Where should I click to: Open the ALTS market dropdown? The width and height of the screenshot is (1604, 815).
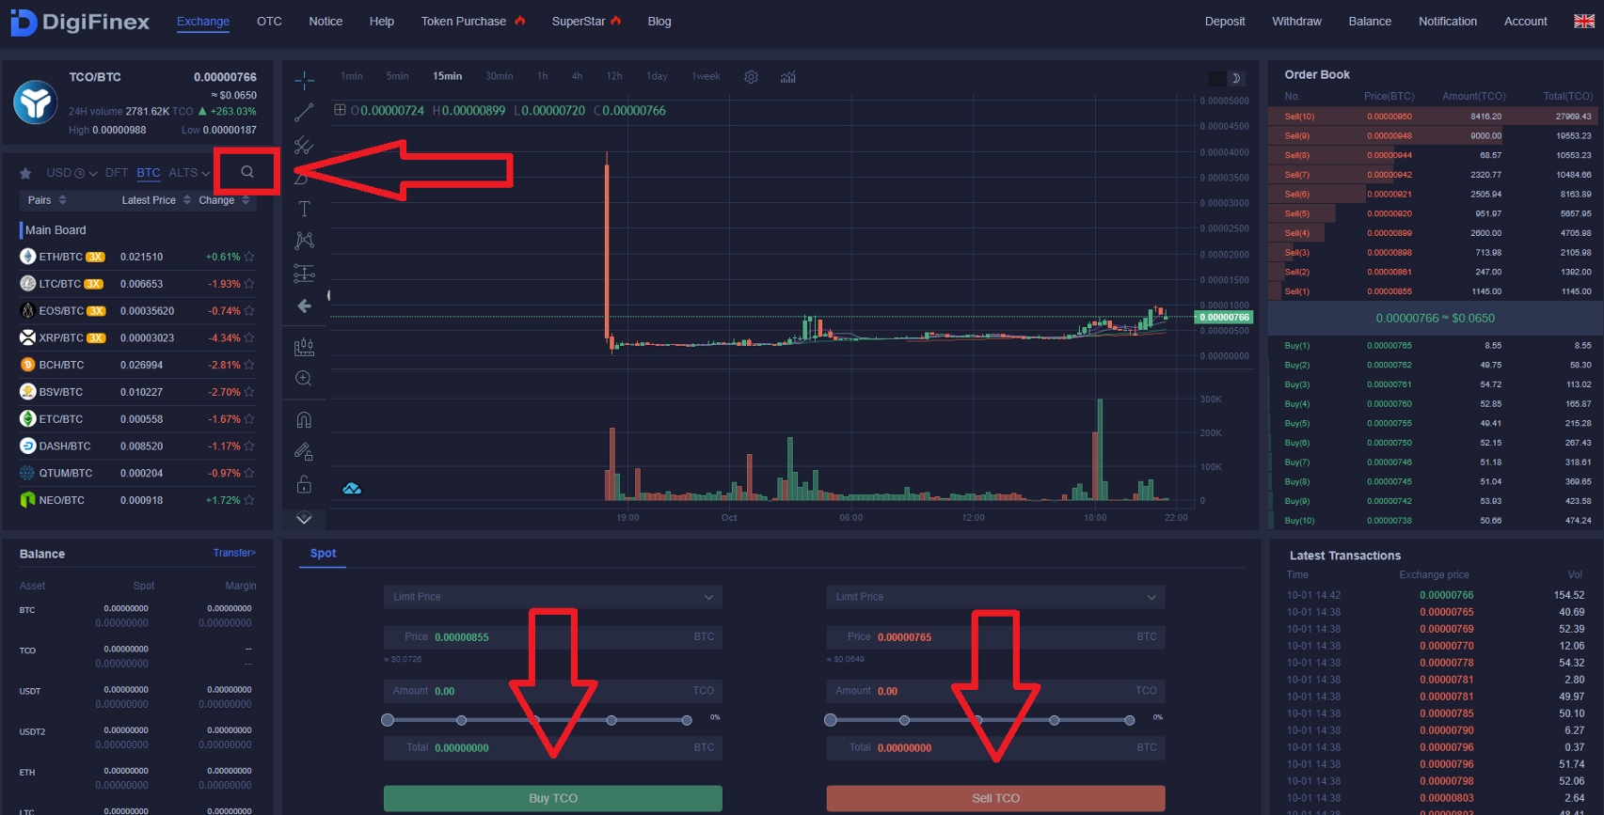189,173
